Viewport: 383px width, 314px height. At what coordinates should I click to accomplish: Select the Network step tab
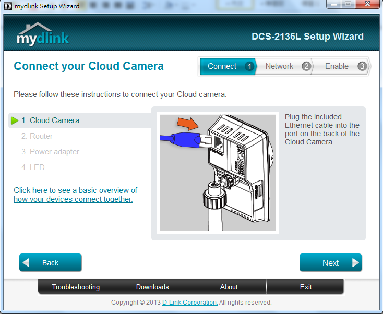279,66
